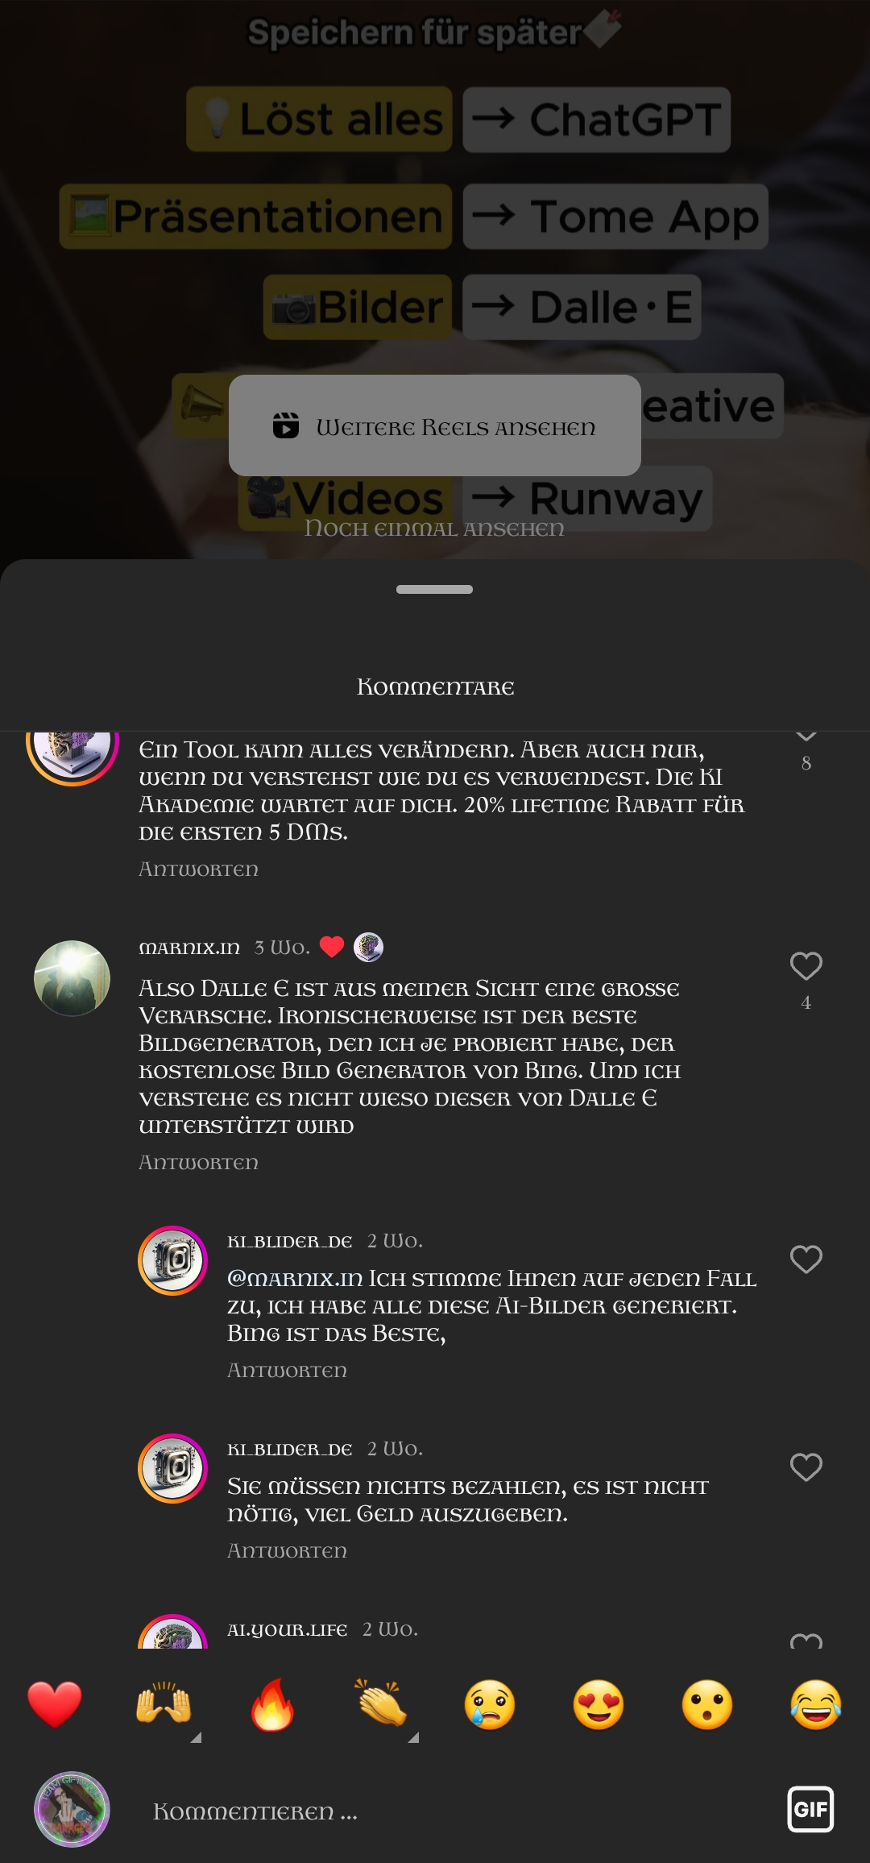
Task: Tap Noch einmal ansehen to replay
Action: tap(435, 529)
